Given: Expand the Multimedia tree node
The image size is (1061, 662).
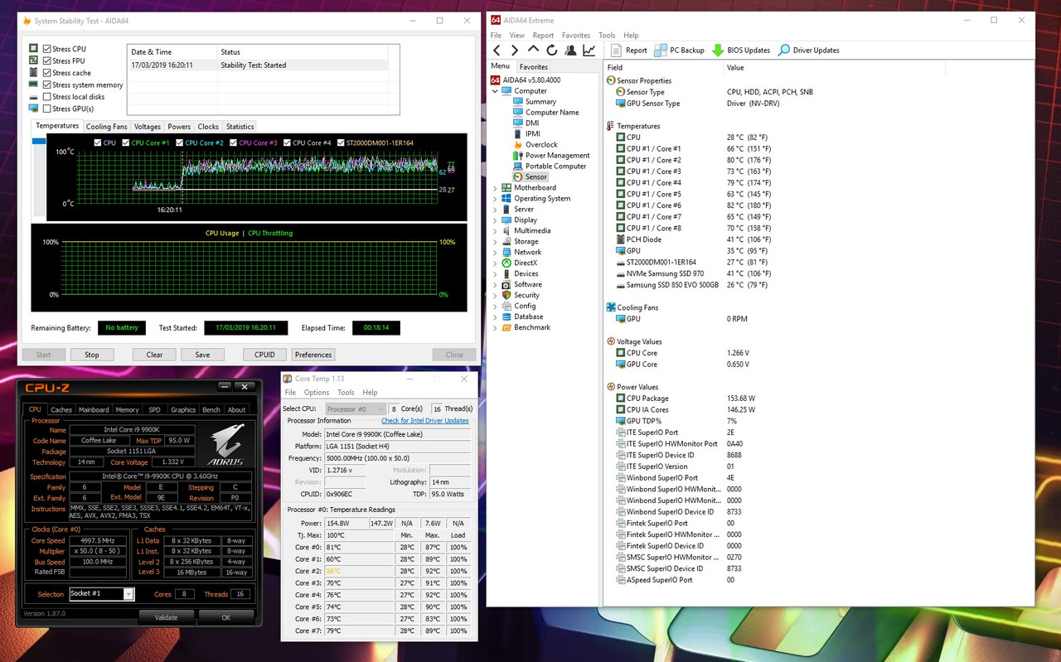Looking at the screenshot, I should (x=495, y=231).
